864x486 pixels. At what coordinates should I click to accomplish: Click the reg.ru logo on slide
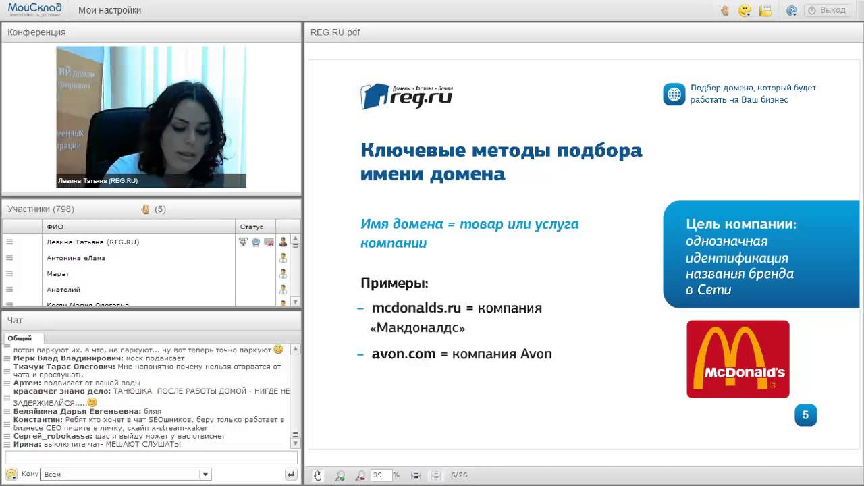click(x=406, y=97)
